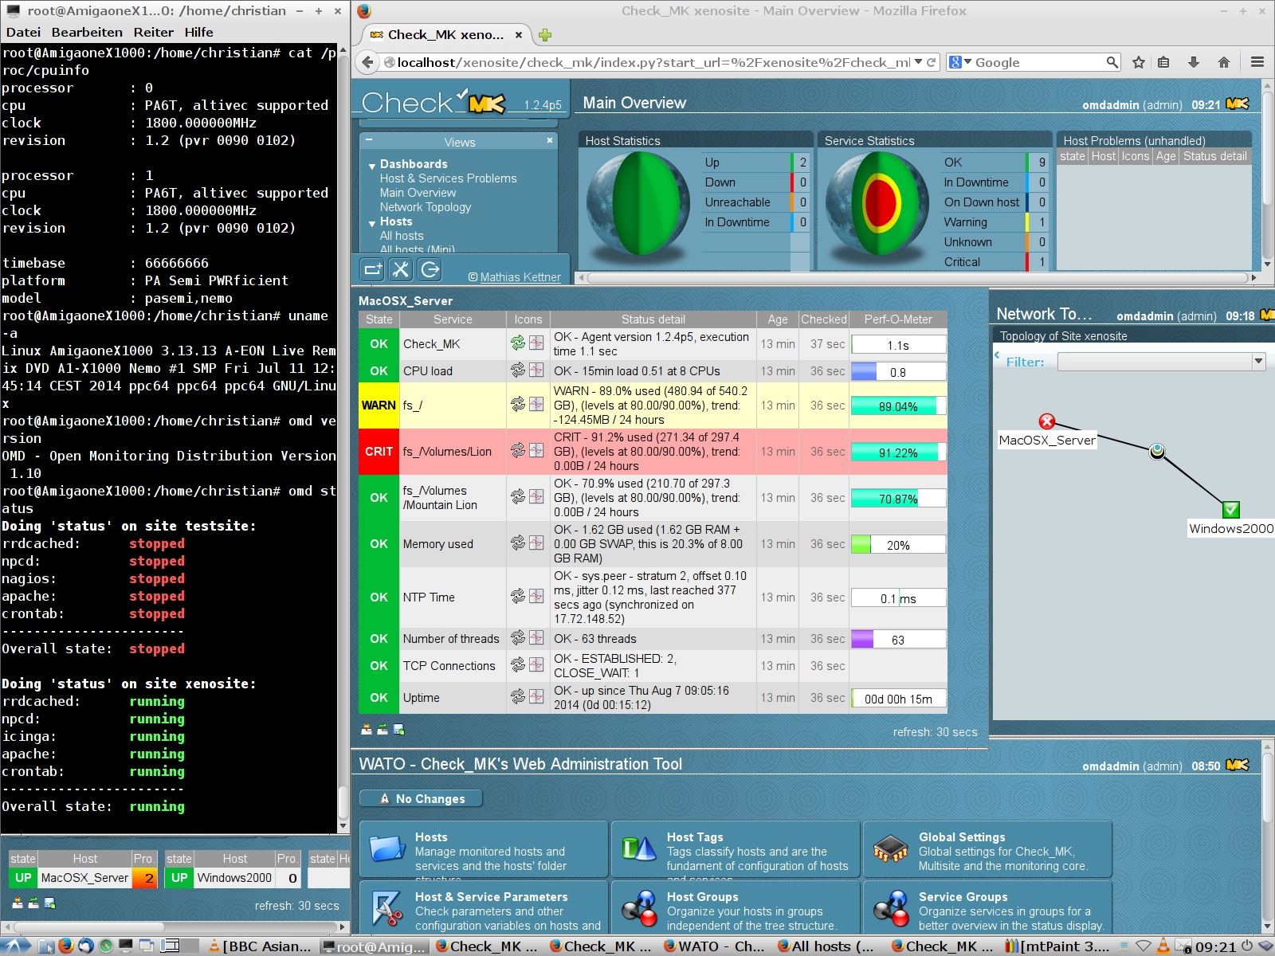Click the Firefox URL address field

[653, 62]
